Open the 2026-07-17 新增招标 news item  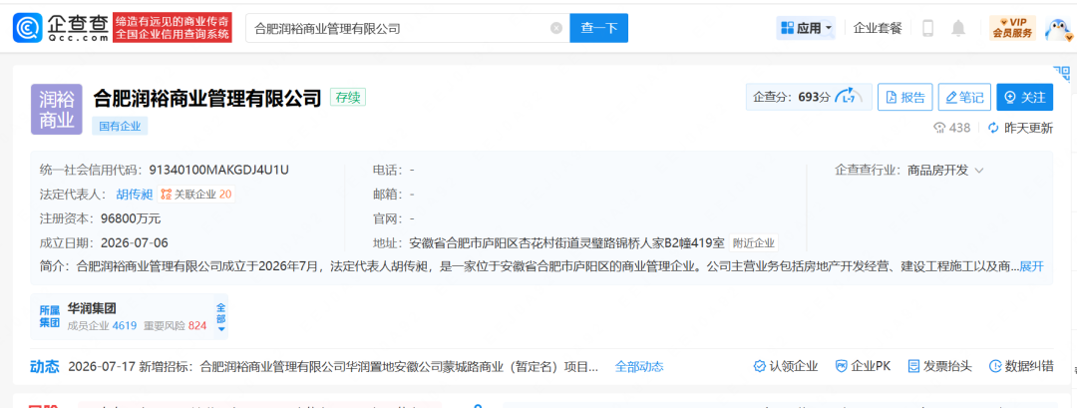tap(333, 367)
